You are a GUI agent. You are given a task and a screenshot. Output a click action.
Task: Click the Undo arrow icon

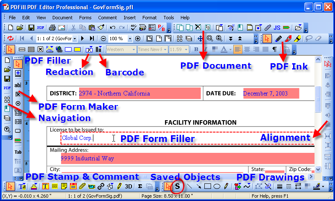click(x=113, y=28)
